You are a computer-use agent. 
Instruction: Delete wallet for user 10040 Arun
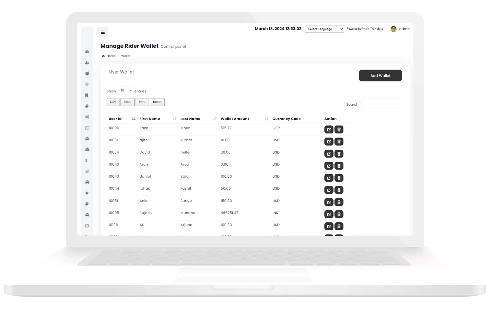339,166
